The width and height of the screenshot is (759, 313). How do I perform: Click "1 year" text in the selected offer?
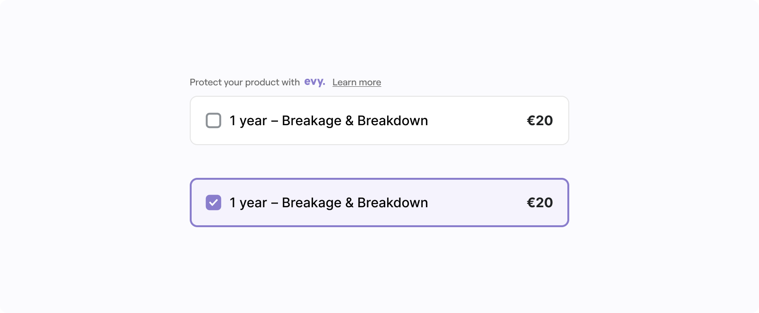click(x=248, y=203)
